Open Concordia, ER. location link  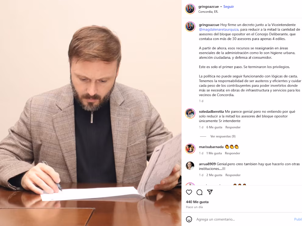coord(208,12)
